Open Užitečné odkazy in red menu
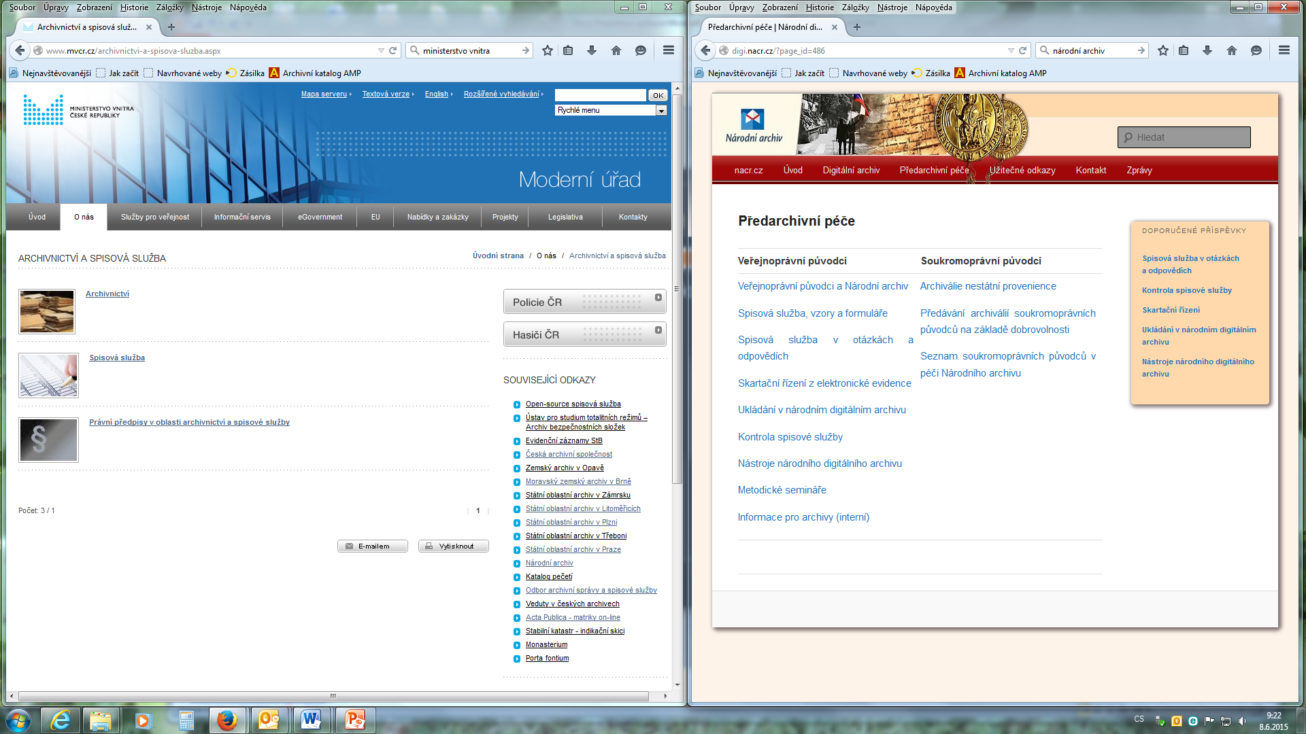Image resolution: width=1306 pixels, height=734 pixels. (x=1022, y=170)
